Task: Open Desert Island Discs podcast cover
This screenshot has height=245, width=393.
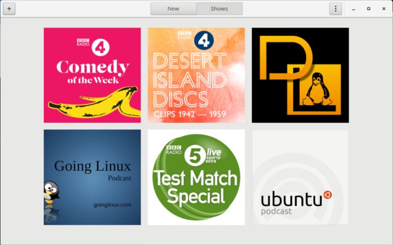Action: tap(196, 75)
